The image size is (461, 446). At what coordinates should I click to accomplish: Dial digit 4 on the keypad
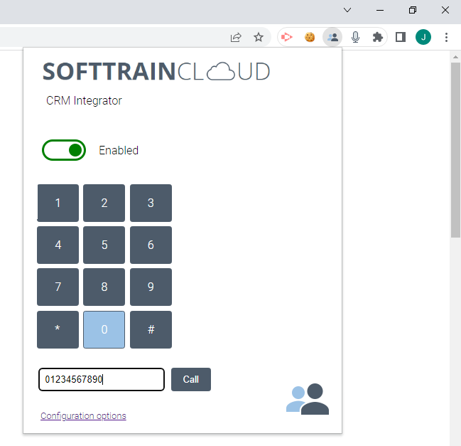(58, 245)
